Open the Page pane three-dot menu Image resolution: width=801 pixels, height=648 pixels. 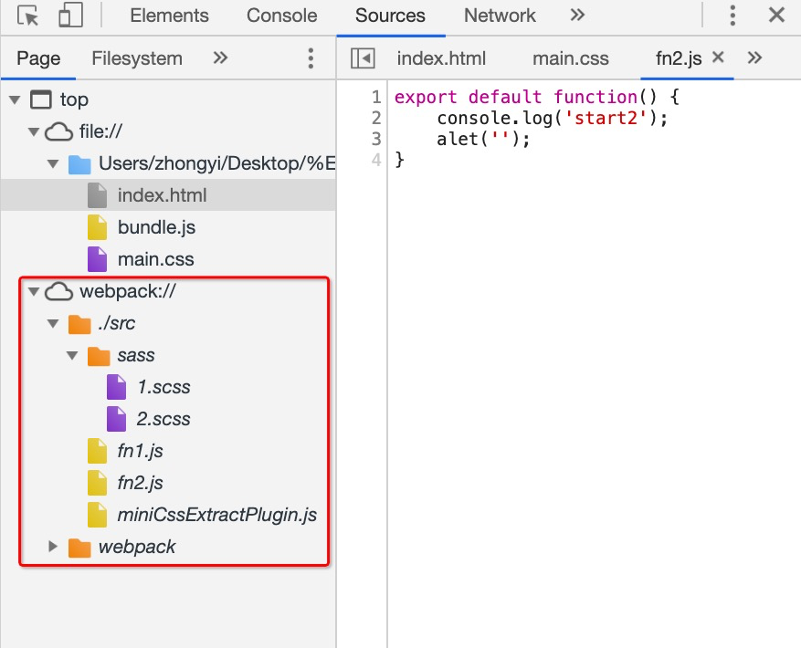point(311,58)
